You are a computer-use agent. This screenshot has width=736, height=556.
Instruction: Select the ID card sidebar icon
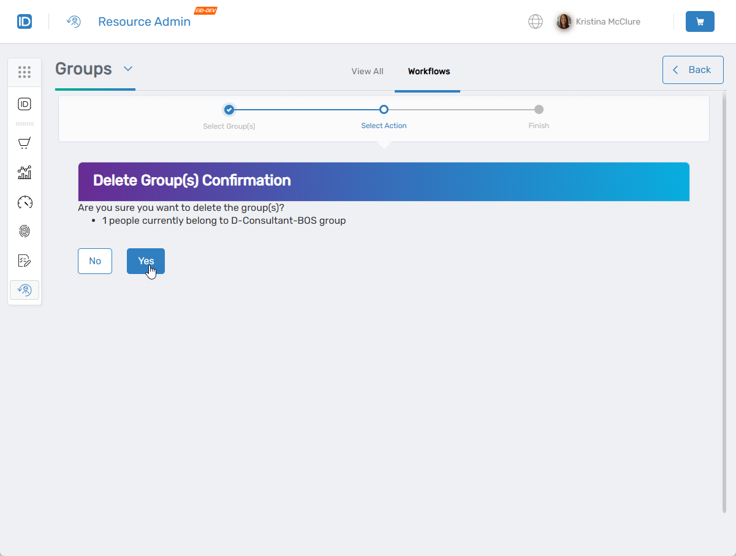point(25,104)
